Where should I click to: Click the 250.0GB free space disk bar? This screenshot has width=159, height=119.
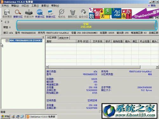pyautogui.click(x=86, y=25)
